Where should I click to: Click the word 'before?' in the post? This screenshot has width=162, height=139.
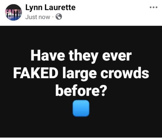click(x=80, y=90)
